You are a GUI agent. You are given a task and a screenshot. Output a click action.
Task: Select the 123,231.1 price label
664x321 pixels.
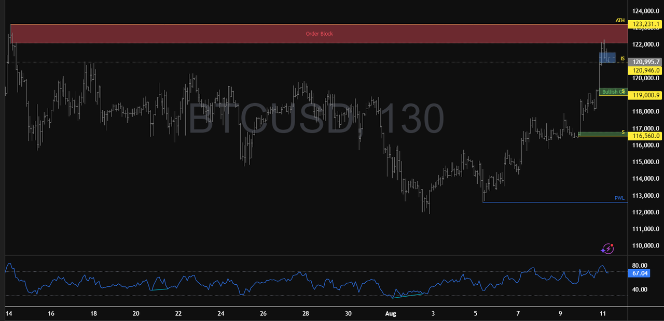[645, 24]
